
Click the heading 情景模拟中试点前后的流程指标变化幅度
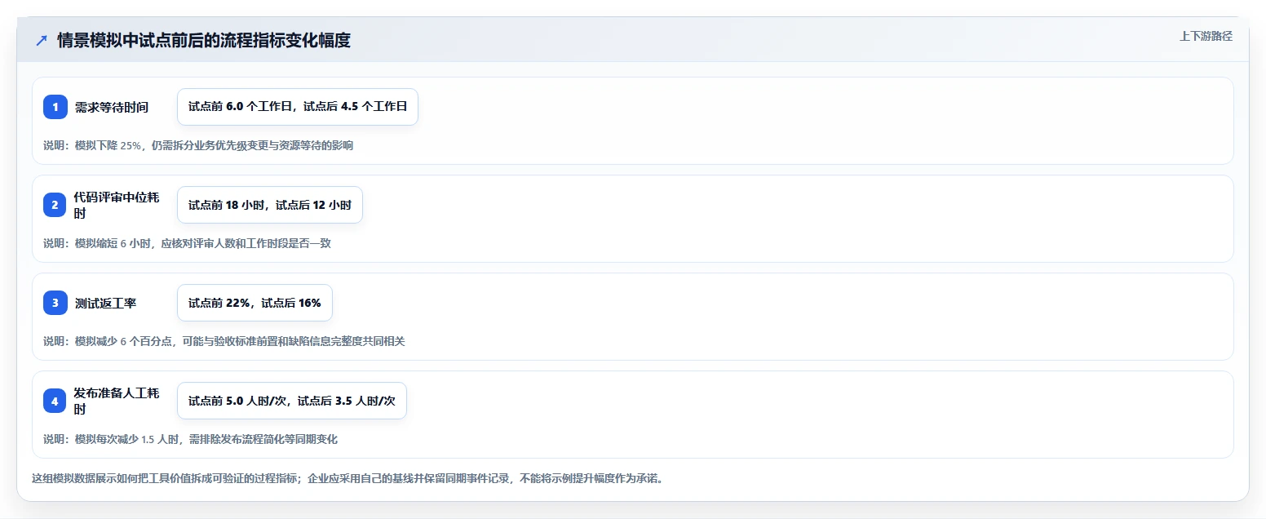(204, 40)
